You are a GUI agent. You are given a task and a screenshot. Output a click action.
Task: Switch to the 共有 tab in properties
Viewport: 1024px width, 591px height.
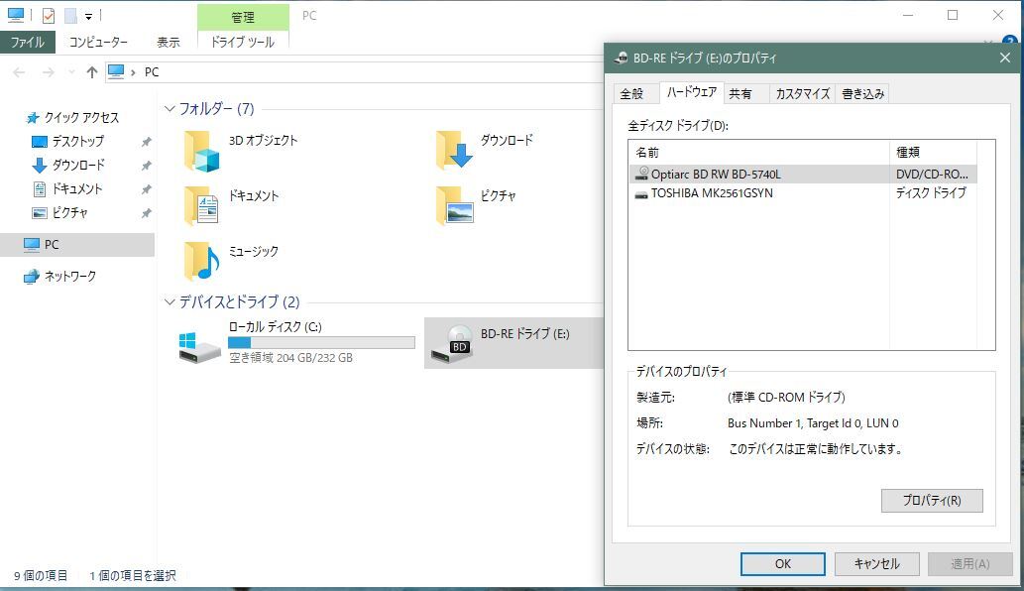(x=740, y=93)
